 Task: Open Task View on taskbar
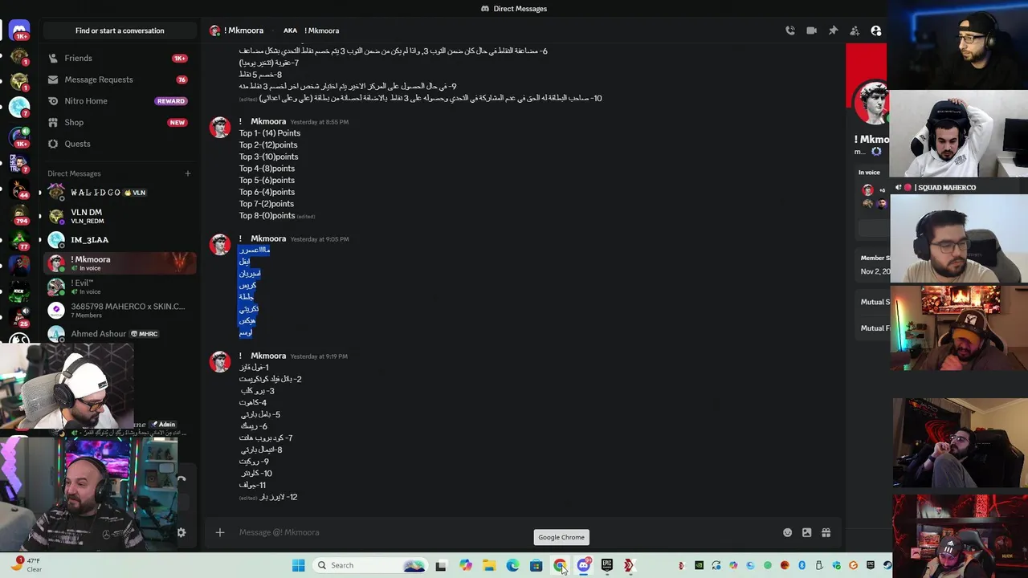[x=441, y=565]
